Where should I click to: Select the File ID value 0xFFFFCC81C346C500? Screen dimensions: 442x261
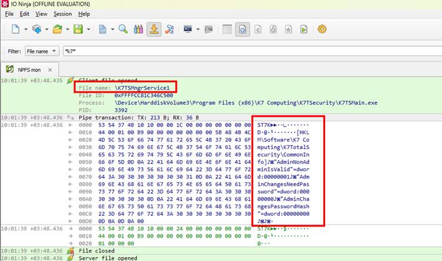click(x=143, y=96)
